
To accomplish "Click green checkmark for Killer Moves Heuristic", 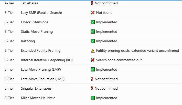I will (93, 98).
